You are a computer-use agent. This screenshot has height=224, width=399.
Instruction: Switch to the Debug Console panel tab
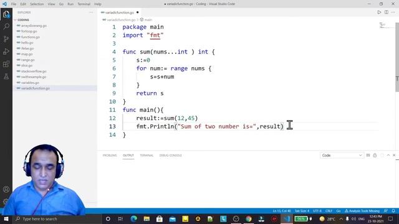170,155
